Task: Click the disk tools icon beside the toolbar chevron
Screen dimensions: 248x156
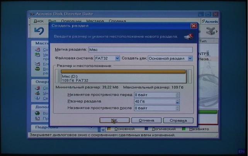Action: tap(211, 31)
